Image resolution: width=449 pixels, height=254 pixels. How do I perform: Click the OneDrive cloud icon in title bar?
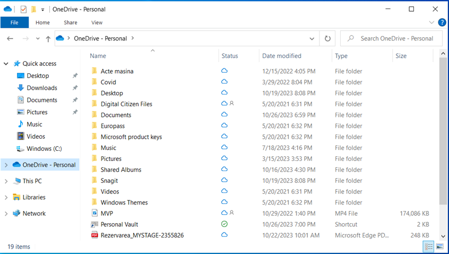[8, 9]
